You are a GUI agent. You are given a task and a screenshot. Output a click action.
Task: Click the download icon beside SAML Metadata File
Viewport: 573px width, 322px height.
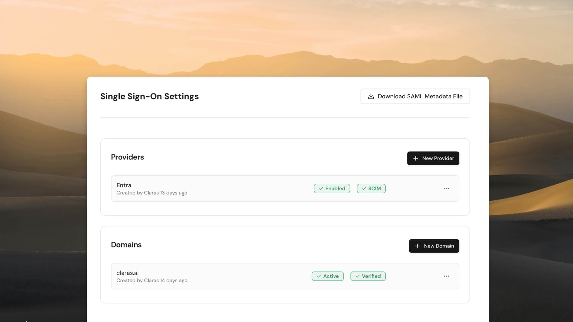(x=371, y=96)
